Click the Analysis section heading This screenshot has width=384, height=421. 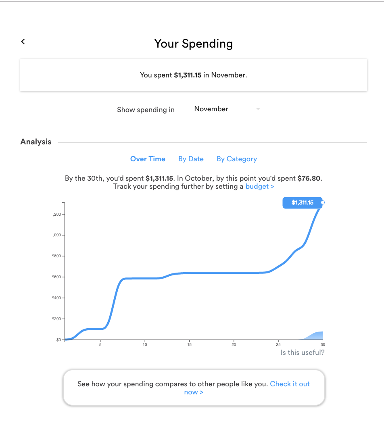(x=35, y=142)
